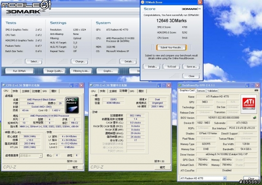262x185 pixels.
Task: Click the left CPU-Z window title icon
Action: coord(4,85)
